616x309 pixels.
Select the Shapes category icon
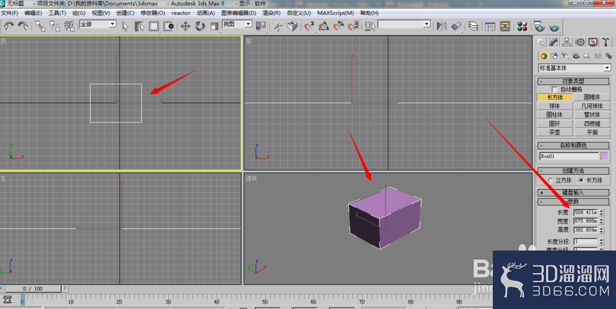click(554, 56)
